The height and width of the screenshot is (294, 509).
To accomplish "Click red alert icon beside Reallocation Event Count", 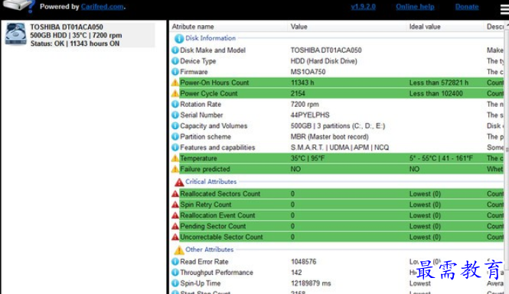I will click(175, 215).
